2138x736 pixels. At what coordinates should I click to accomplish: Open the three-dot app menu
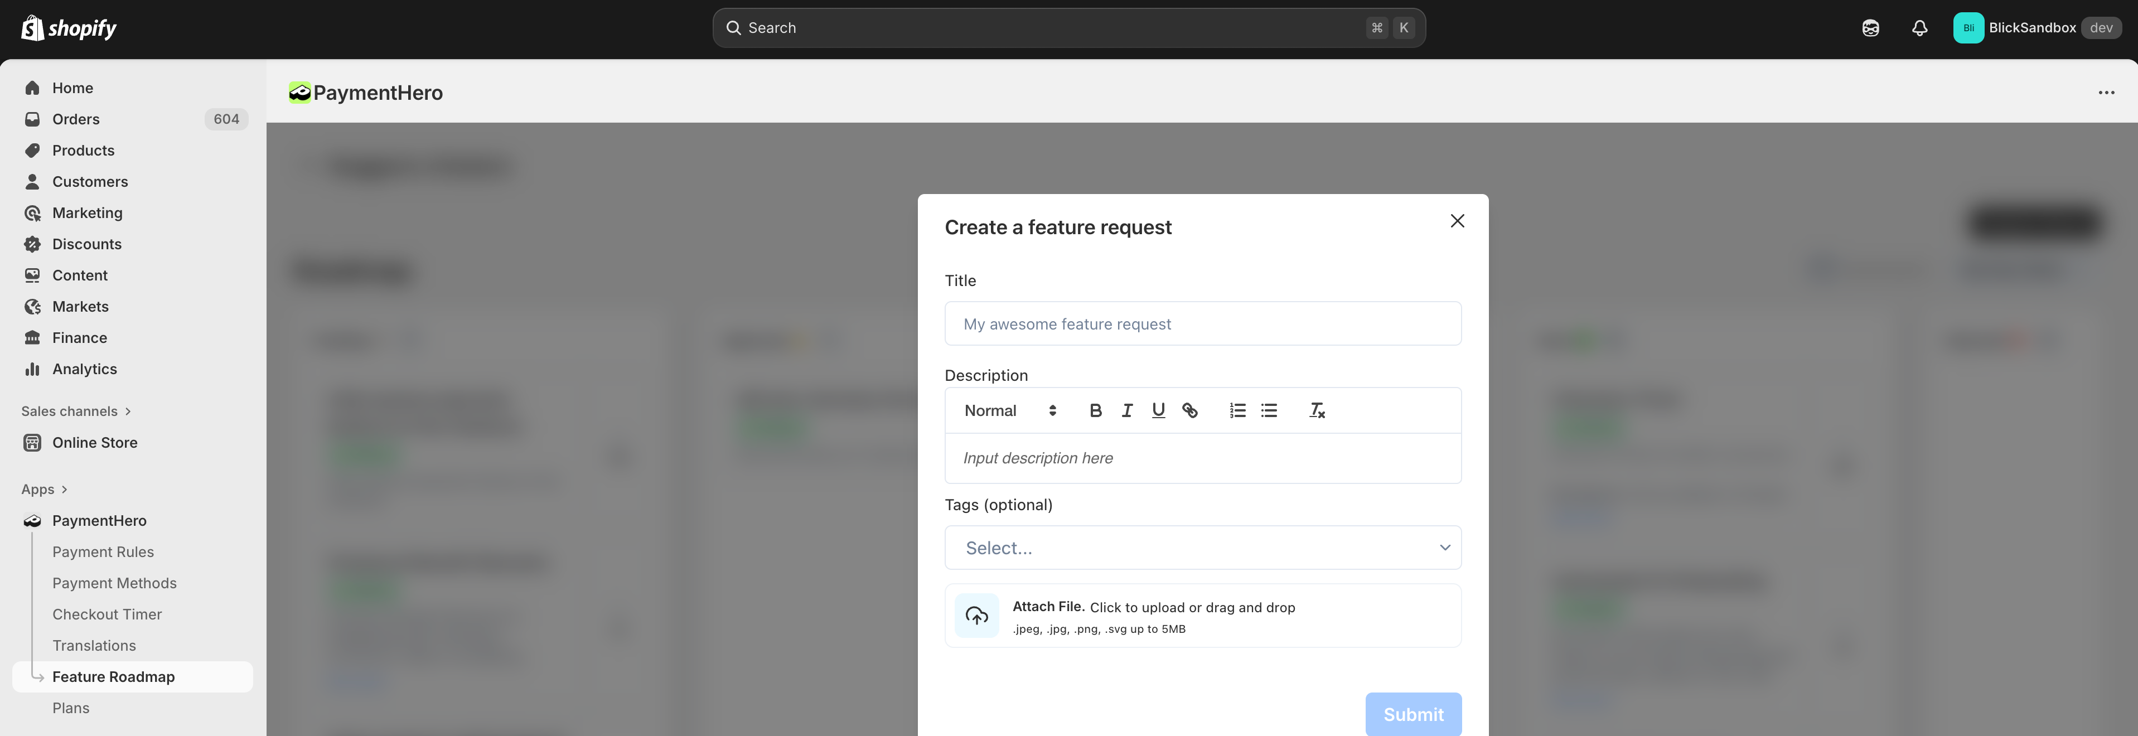(2106, 92)
